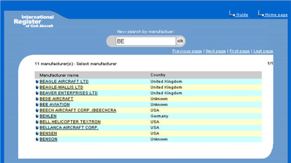This screenshot has width=291, height=163.
Task: Select BEECH AIRCRAFT CORP. (BEECHCRA link
Action: point(78,110)
